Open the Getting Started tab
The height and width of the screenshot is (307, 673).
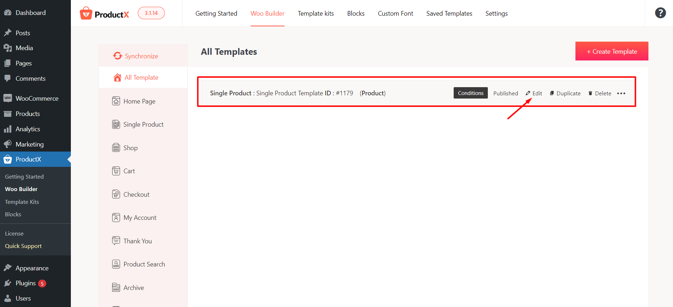pyautogui.click(x=216, y=14)
